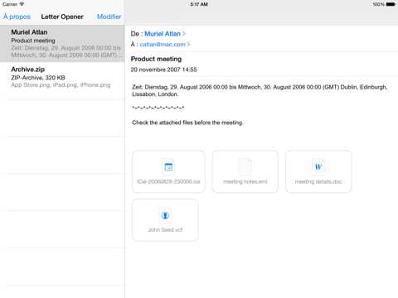Image resolution: width=398 pixels, height=298 pixels.
Task: Open the iCal-20060828-230000.ics calendar file icon
Action: (168, 166)
